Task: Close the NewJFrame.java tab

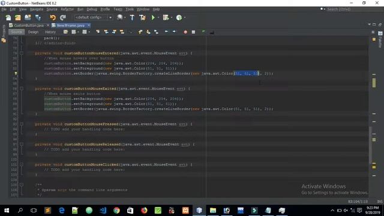Action: pyautogui.click(x=89, y=25)
